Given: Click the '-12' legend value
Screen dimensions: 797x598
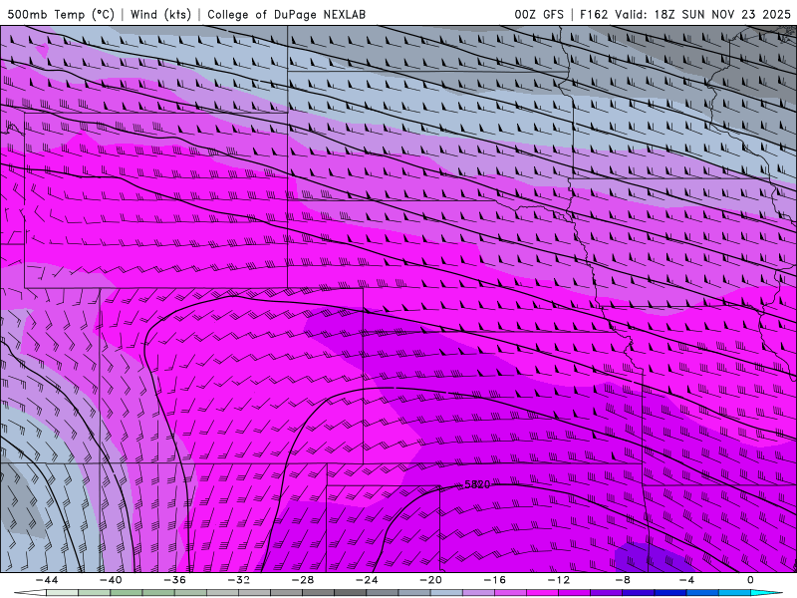Looking at the screenshot, I should (559, 580).
